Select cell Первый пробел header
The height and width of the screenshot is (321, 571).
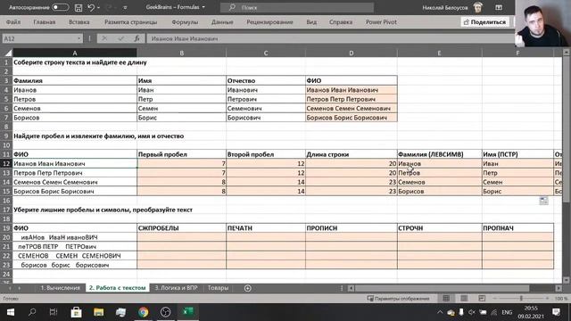181,154
